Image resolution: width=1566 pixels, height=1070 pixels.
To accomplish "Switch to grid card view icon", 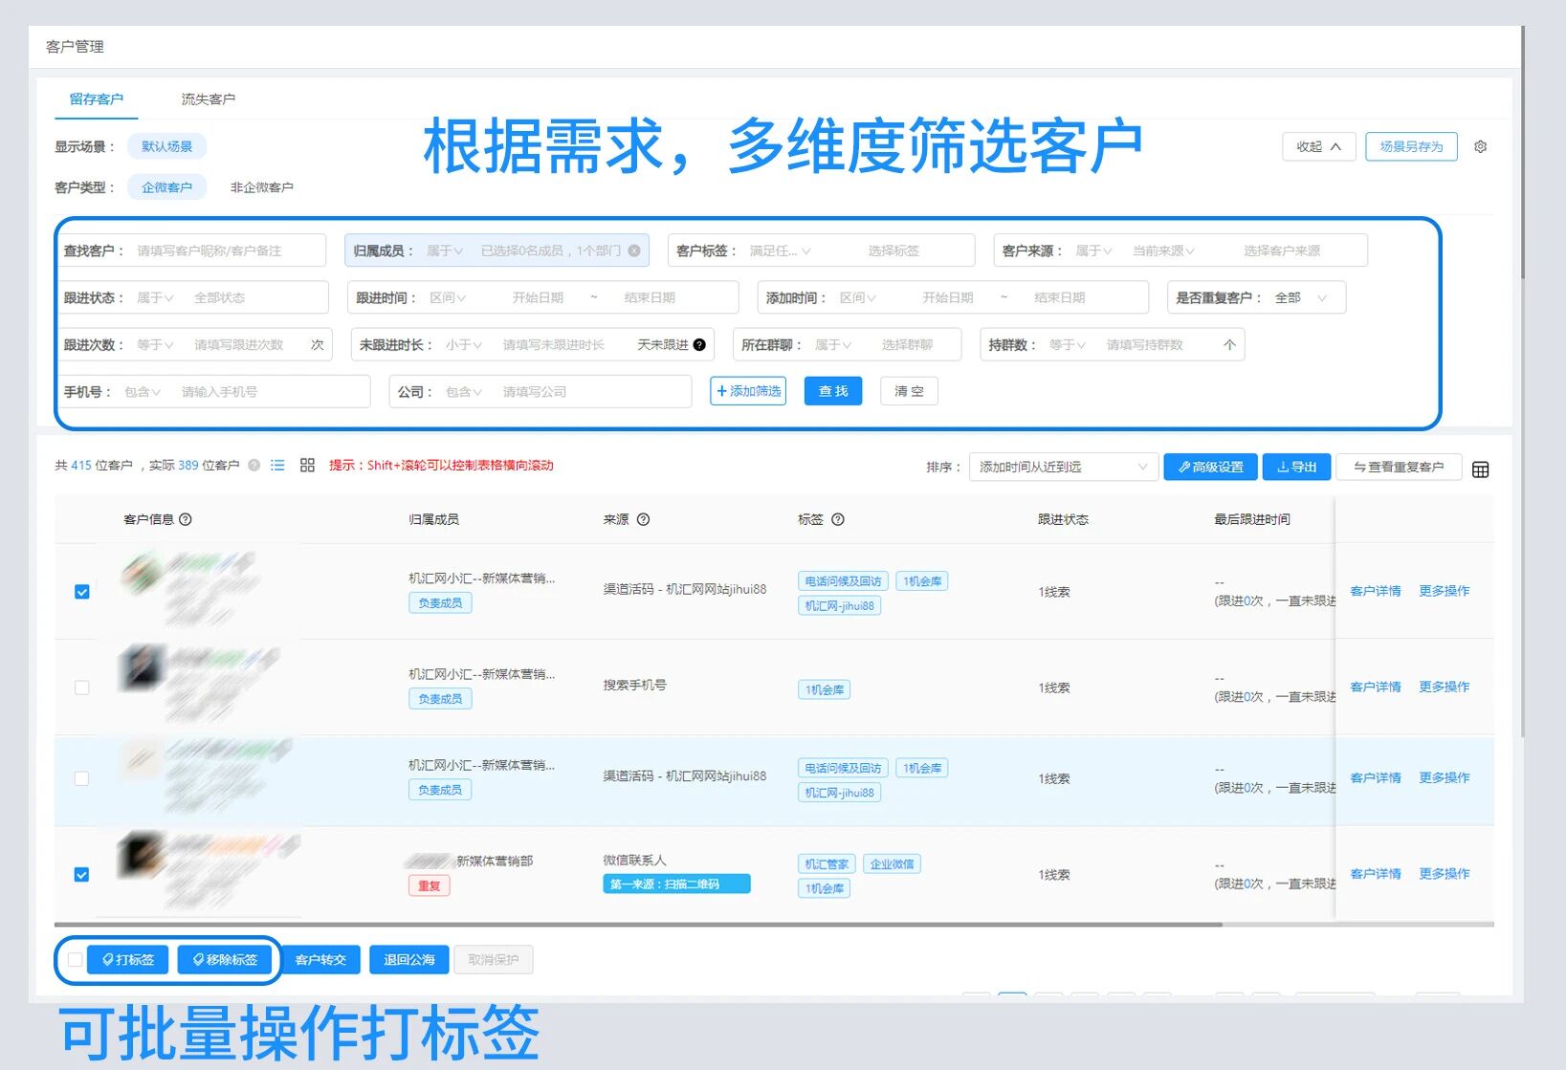I will click(307, 466).
